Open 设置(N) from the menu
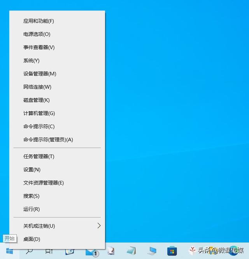 57,170
